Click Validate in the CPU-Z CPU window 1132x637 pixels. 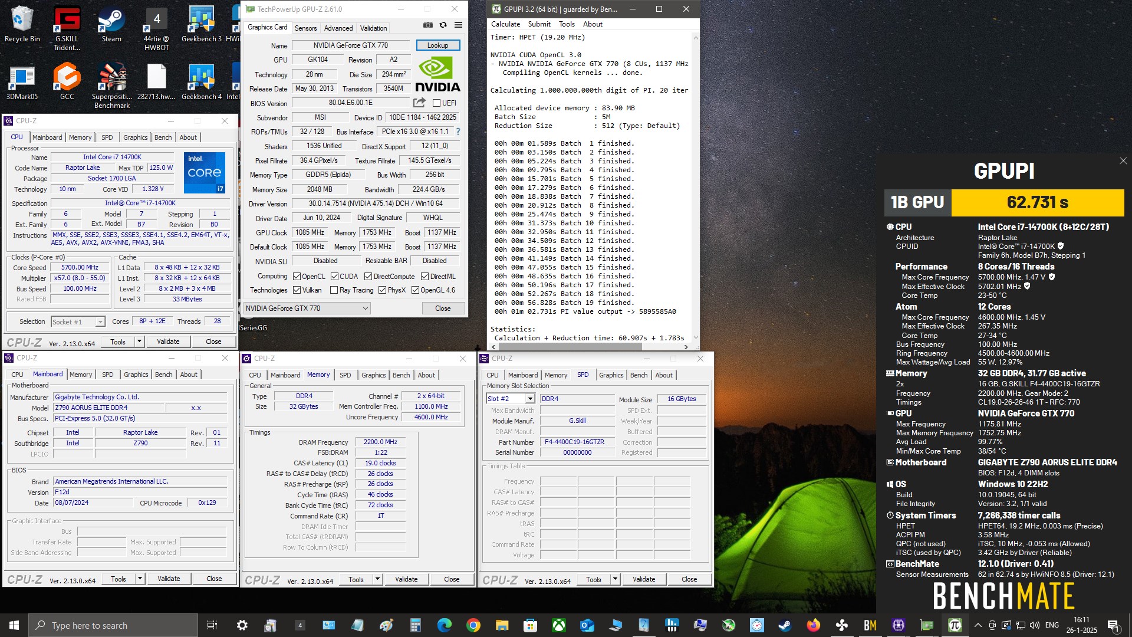pyautogui.click(x=168, y=342)
